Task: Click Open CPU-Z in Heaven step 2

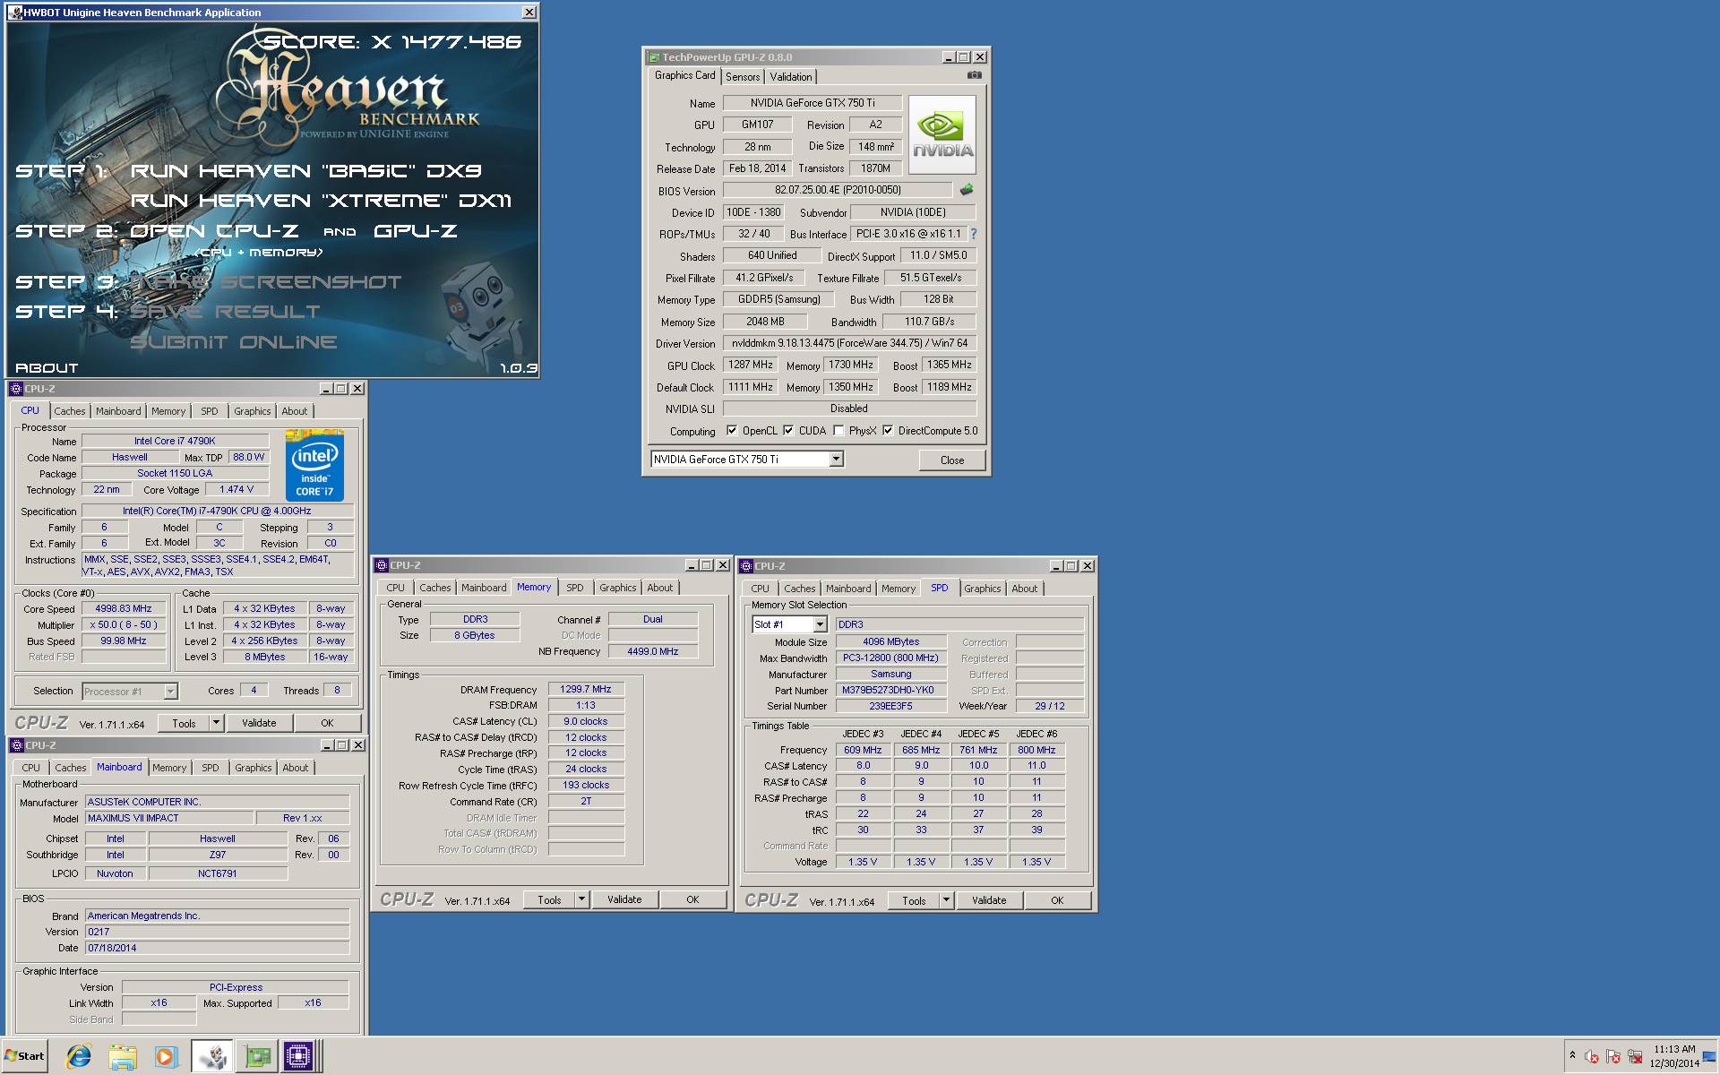Action: click(x=215, y=231)
